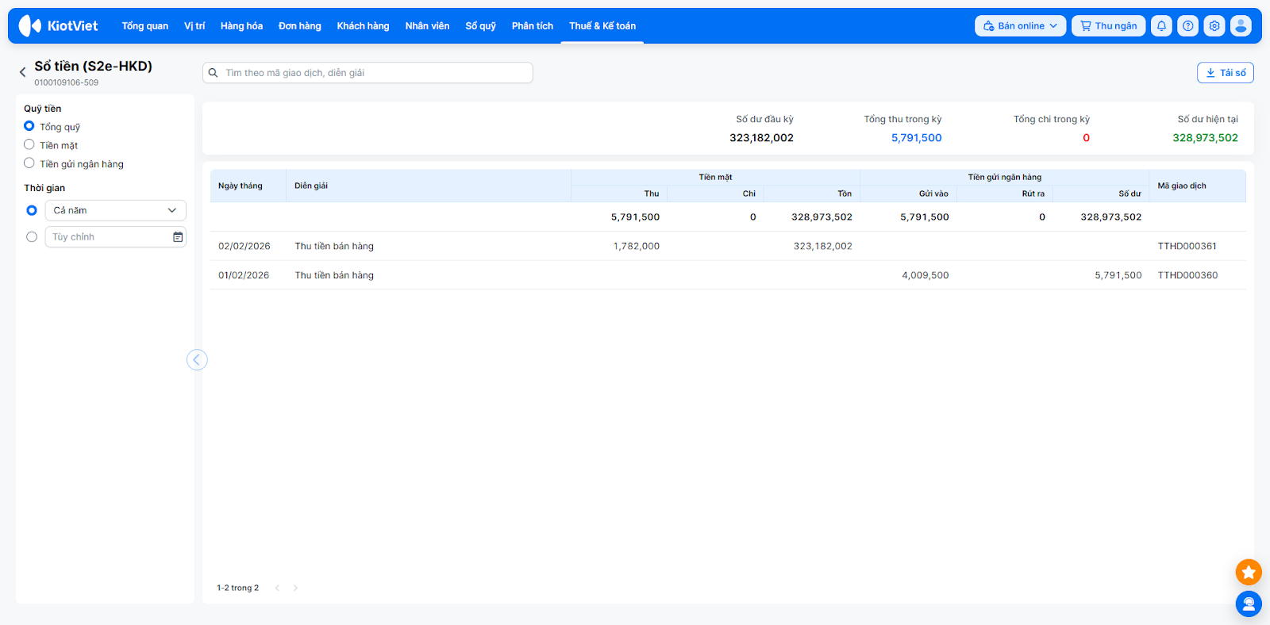Click the KiotViet logo icon

[x=30, y=26]
